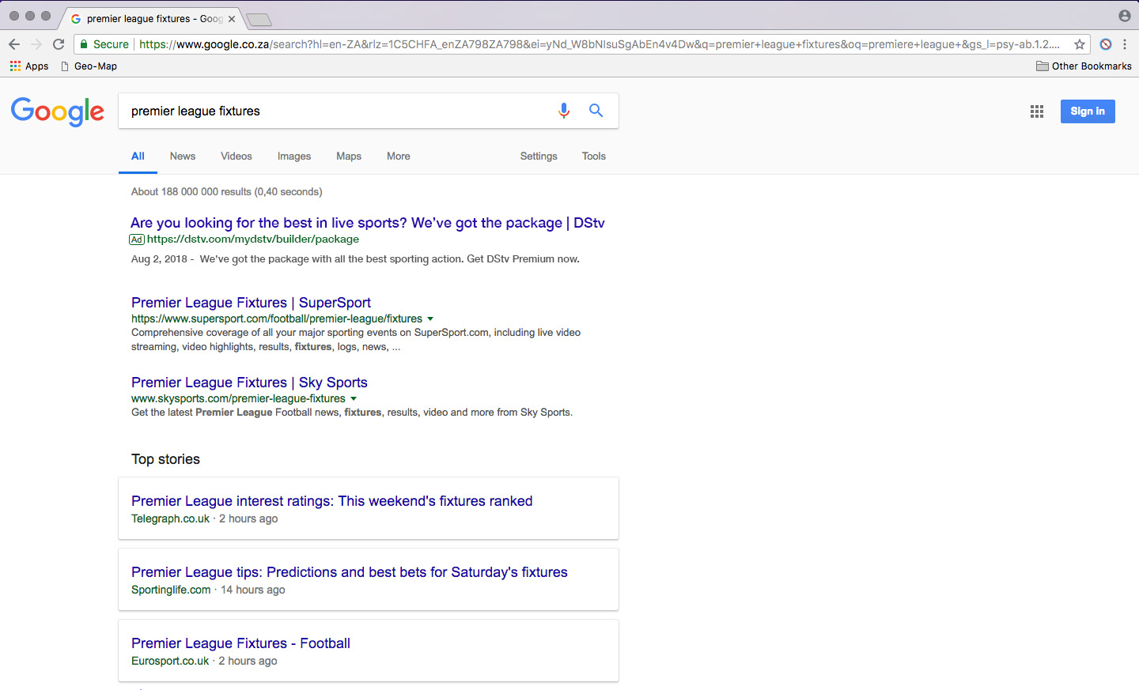Switch to the News tab

click(x=183, y=156)
